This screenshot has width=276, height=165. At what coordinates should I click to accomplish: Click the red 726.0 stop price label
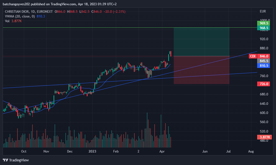[x=264, y=84]
